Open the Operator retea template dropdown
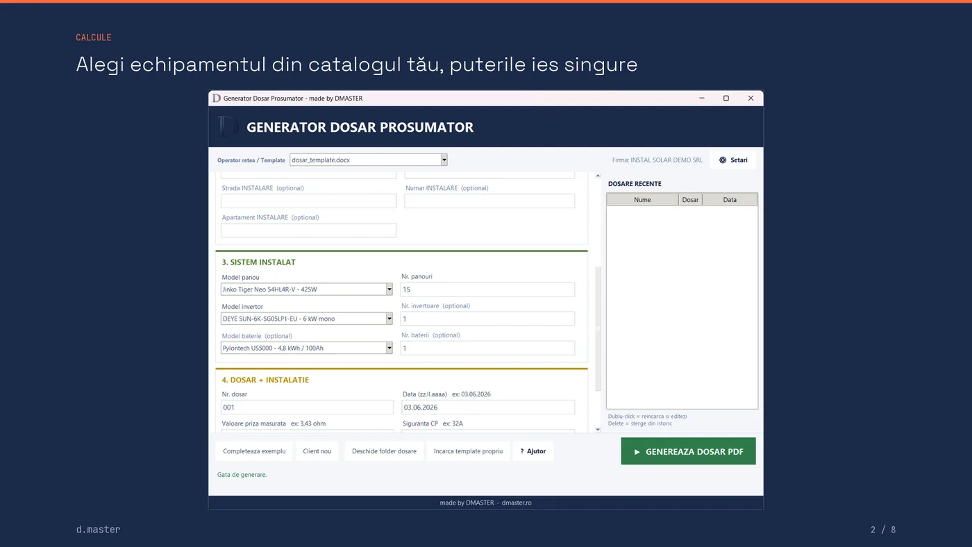 coord(444,160)
